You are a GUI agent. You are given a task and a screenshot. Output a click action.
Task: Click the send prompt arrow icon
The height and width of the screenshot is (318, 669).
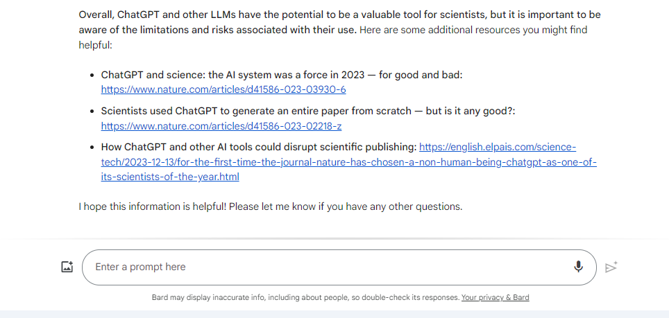pyautogui.click(x=611, y=267)
